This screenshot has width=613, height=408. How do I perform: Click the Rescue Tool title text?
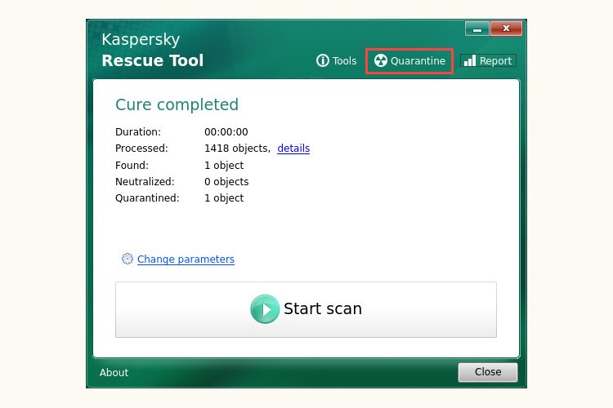click(x=153, y=60)
